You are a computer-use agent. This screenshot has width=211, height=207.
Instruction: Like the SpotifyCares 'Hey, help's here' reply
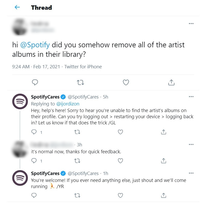pyautogui.click(x=120, y=132)
